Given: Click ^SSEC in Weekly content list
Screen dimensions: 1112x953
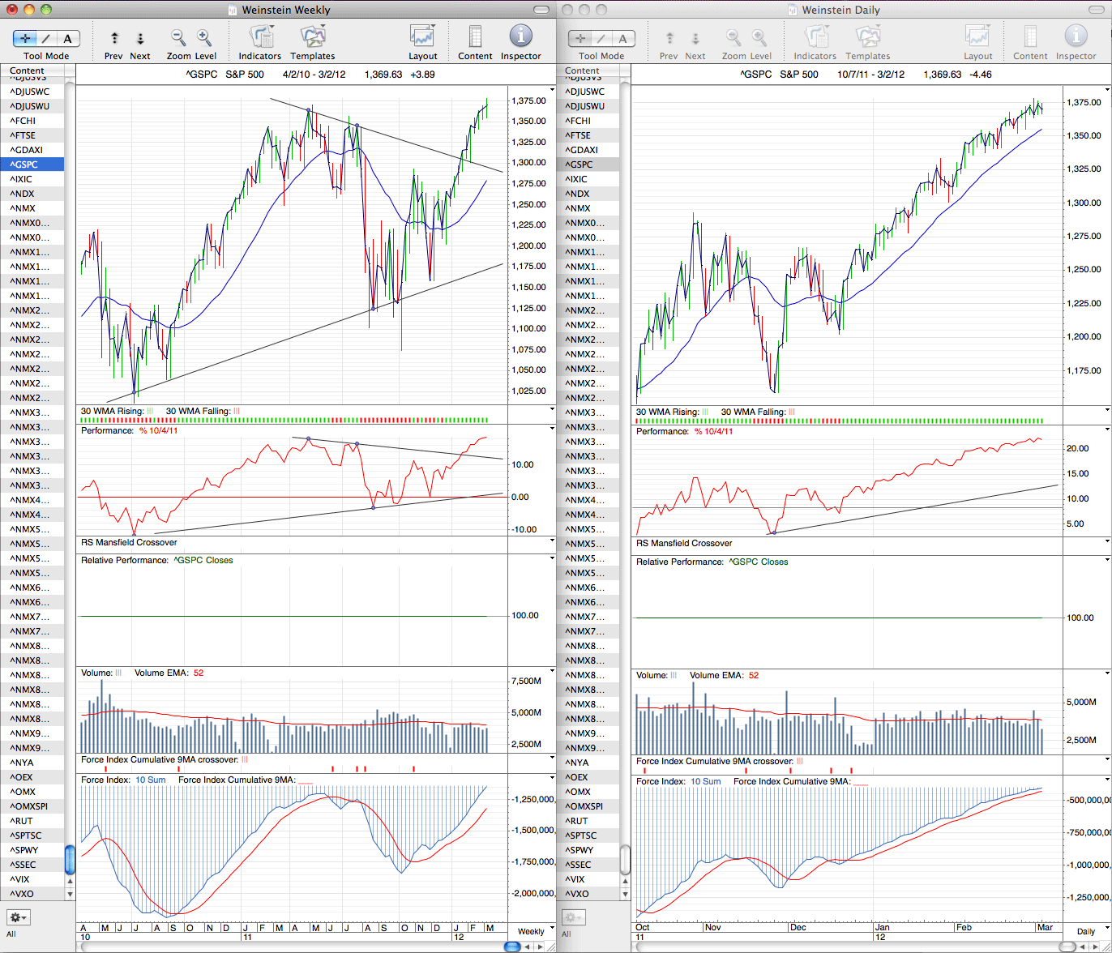Looking at the screenshot, I should pyautogui.click(x=32, y=865).
